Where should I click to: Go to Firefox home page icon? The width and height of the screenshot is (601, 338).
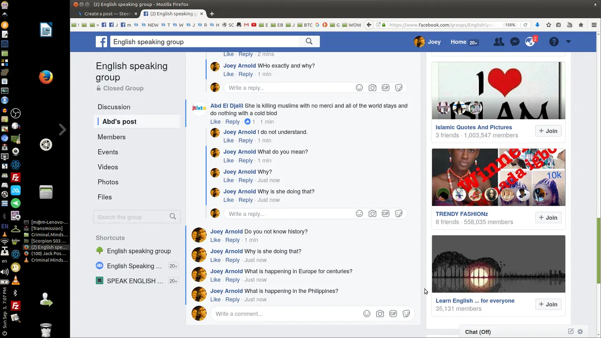click(581, 25)
